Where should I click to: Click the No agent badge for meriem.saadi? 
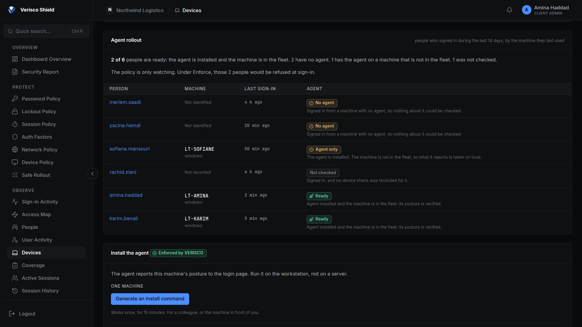coord(322,103)
